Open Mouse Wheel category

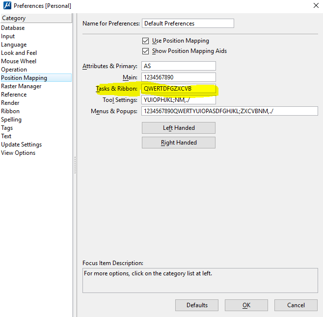[19, 61]
